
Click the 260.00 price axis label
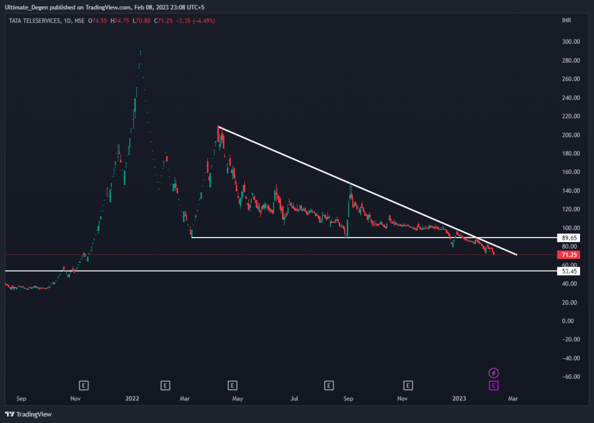[571, 79]
